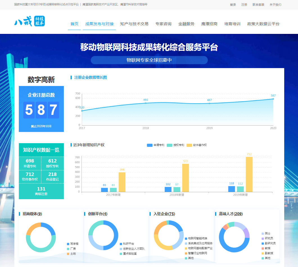Click the 院士 legend swatch in 高端人才

[x=263, y=233]
